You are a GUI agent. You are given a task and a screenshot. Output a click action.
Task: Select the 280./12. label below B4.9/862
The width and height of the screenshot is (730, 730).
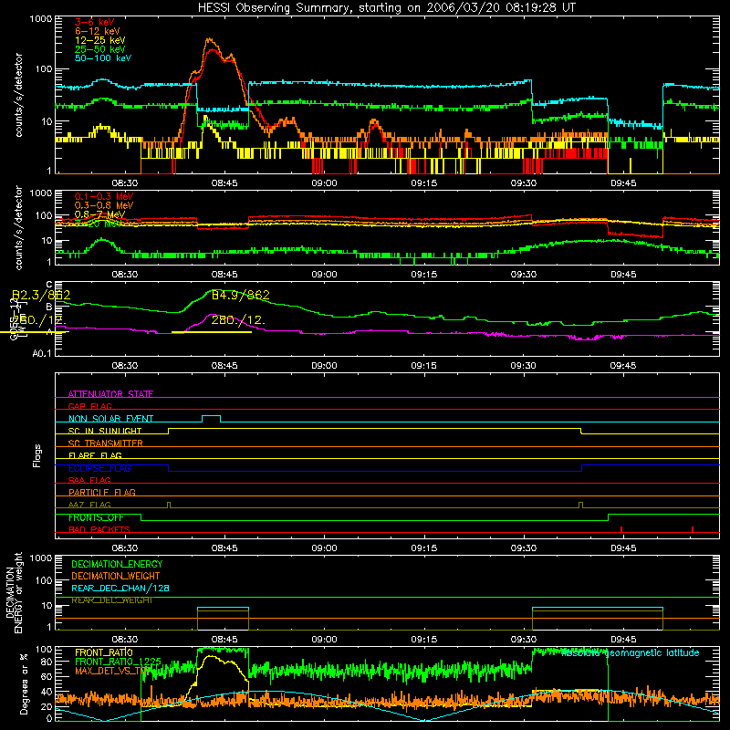click(238, 320)
